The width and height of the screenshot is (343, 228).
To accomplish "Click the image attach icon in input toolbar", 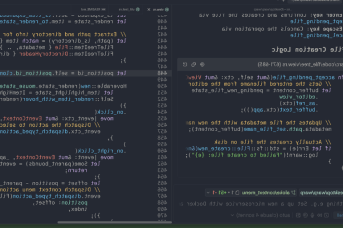I will point(298,215).
